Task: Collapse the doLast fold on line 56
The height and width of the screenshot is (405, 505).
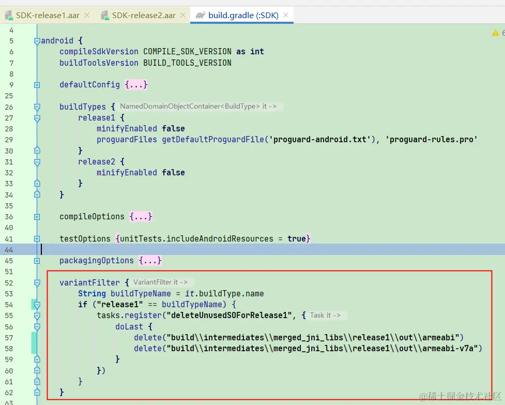Action: pyautogui.click(x=37, y=327)
